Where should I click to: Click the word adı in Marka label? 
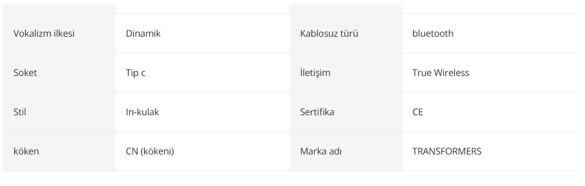336,151
